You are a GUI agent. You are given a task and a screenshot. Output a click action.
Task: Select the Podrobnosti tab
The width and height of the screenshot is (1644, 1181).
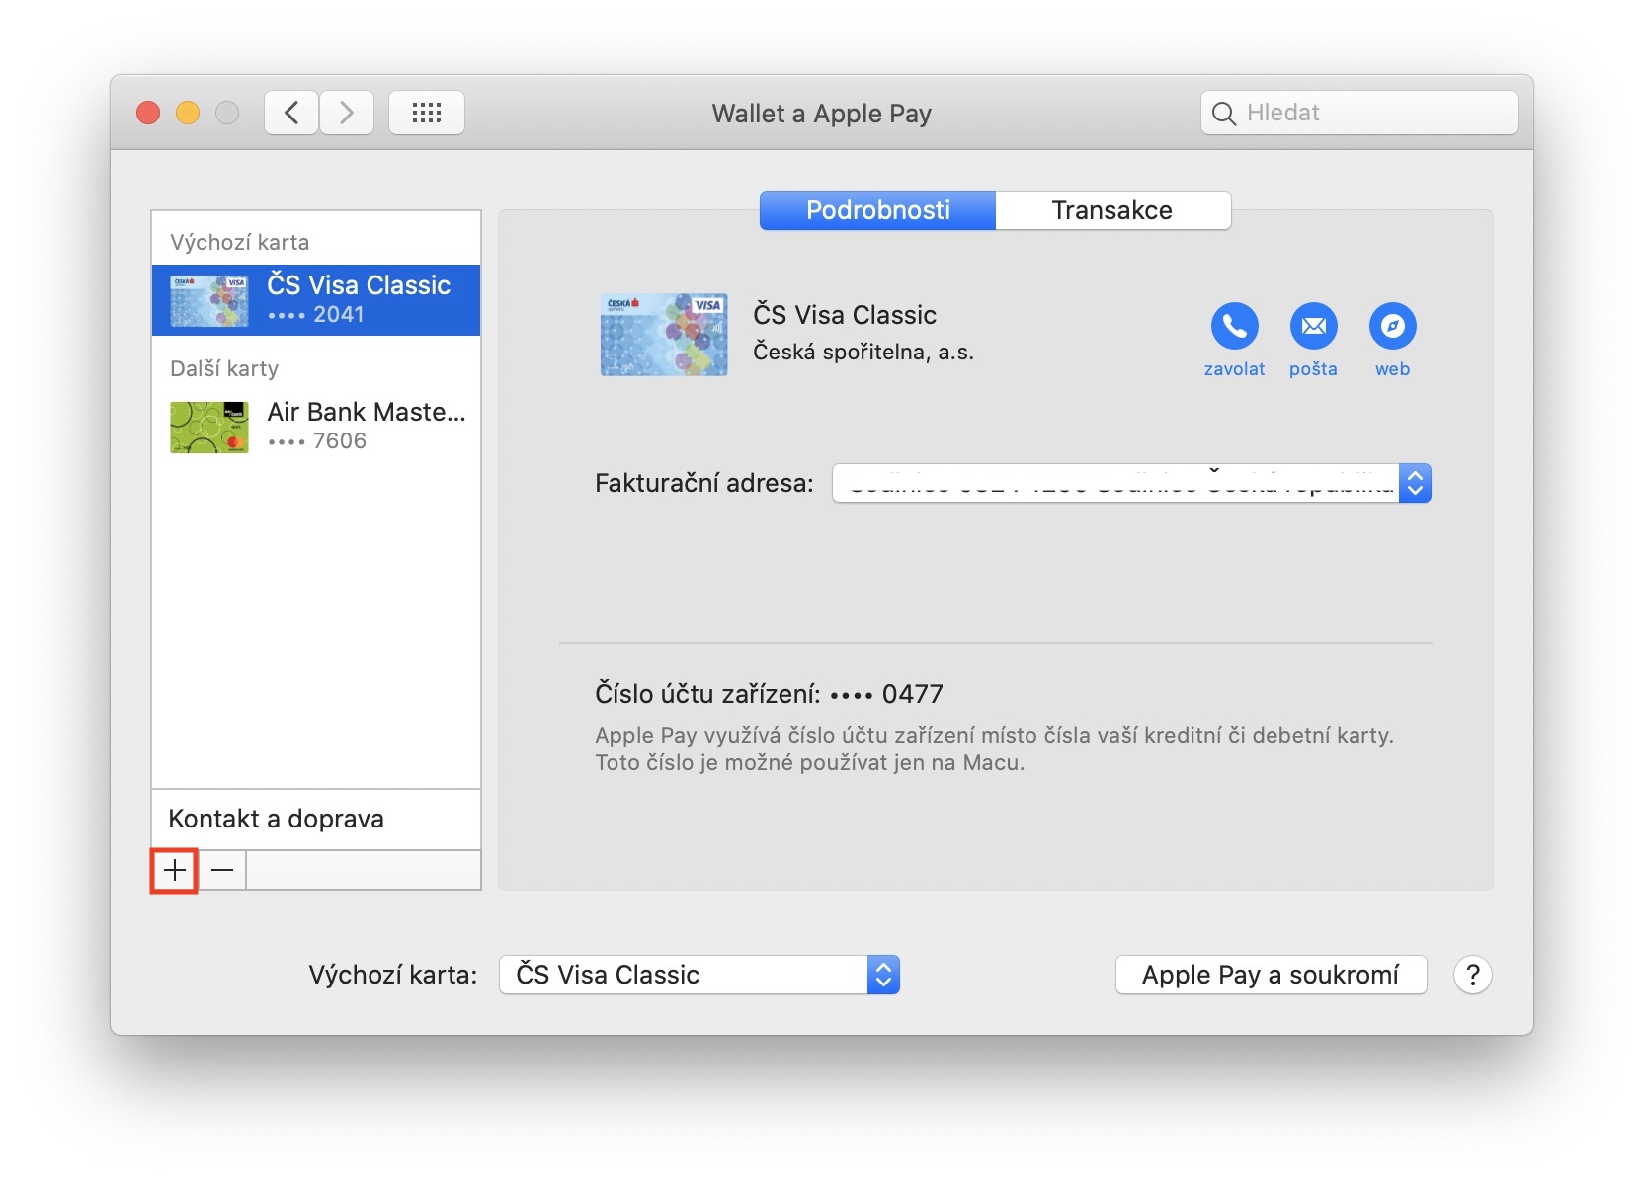tap(877, 210)
